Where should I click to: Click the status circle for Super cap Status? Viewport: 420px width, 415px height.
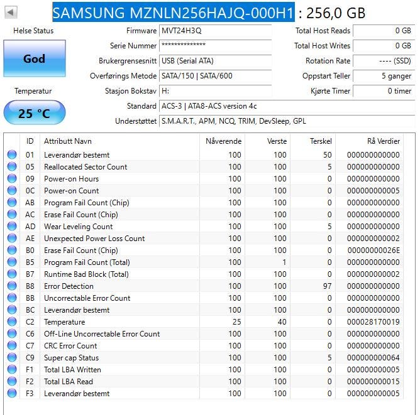pyautogui.click(x=12, y=357)
